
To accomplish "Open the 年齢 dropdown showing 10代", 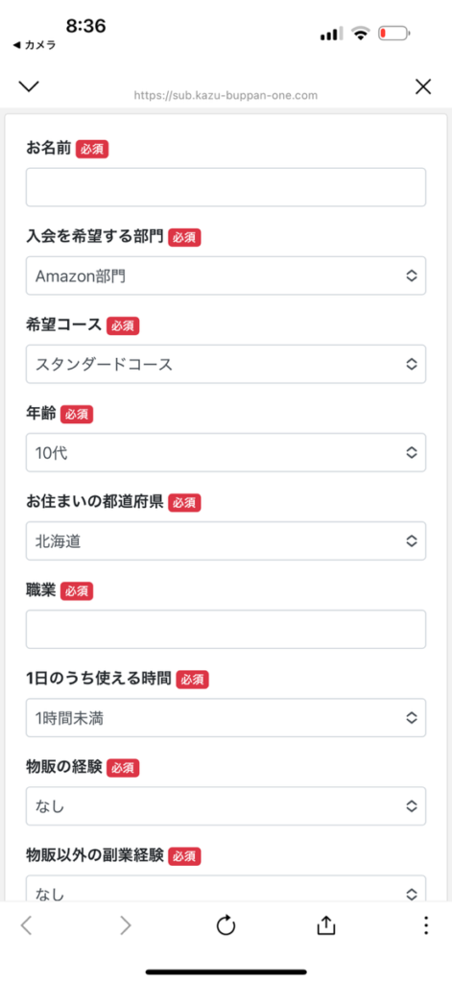I will [226, 452].
